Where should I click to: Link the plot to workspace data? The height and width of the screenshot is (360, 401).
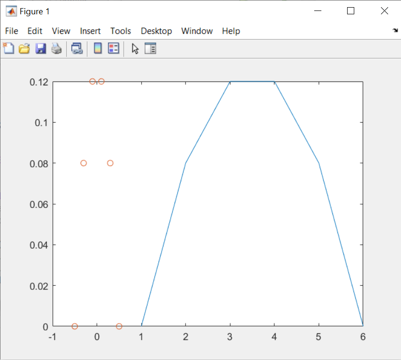click(77, 48)
